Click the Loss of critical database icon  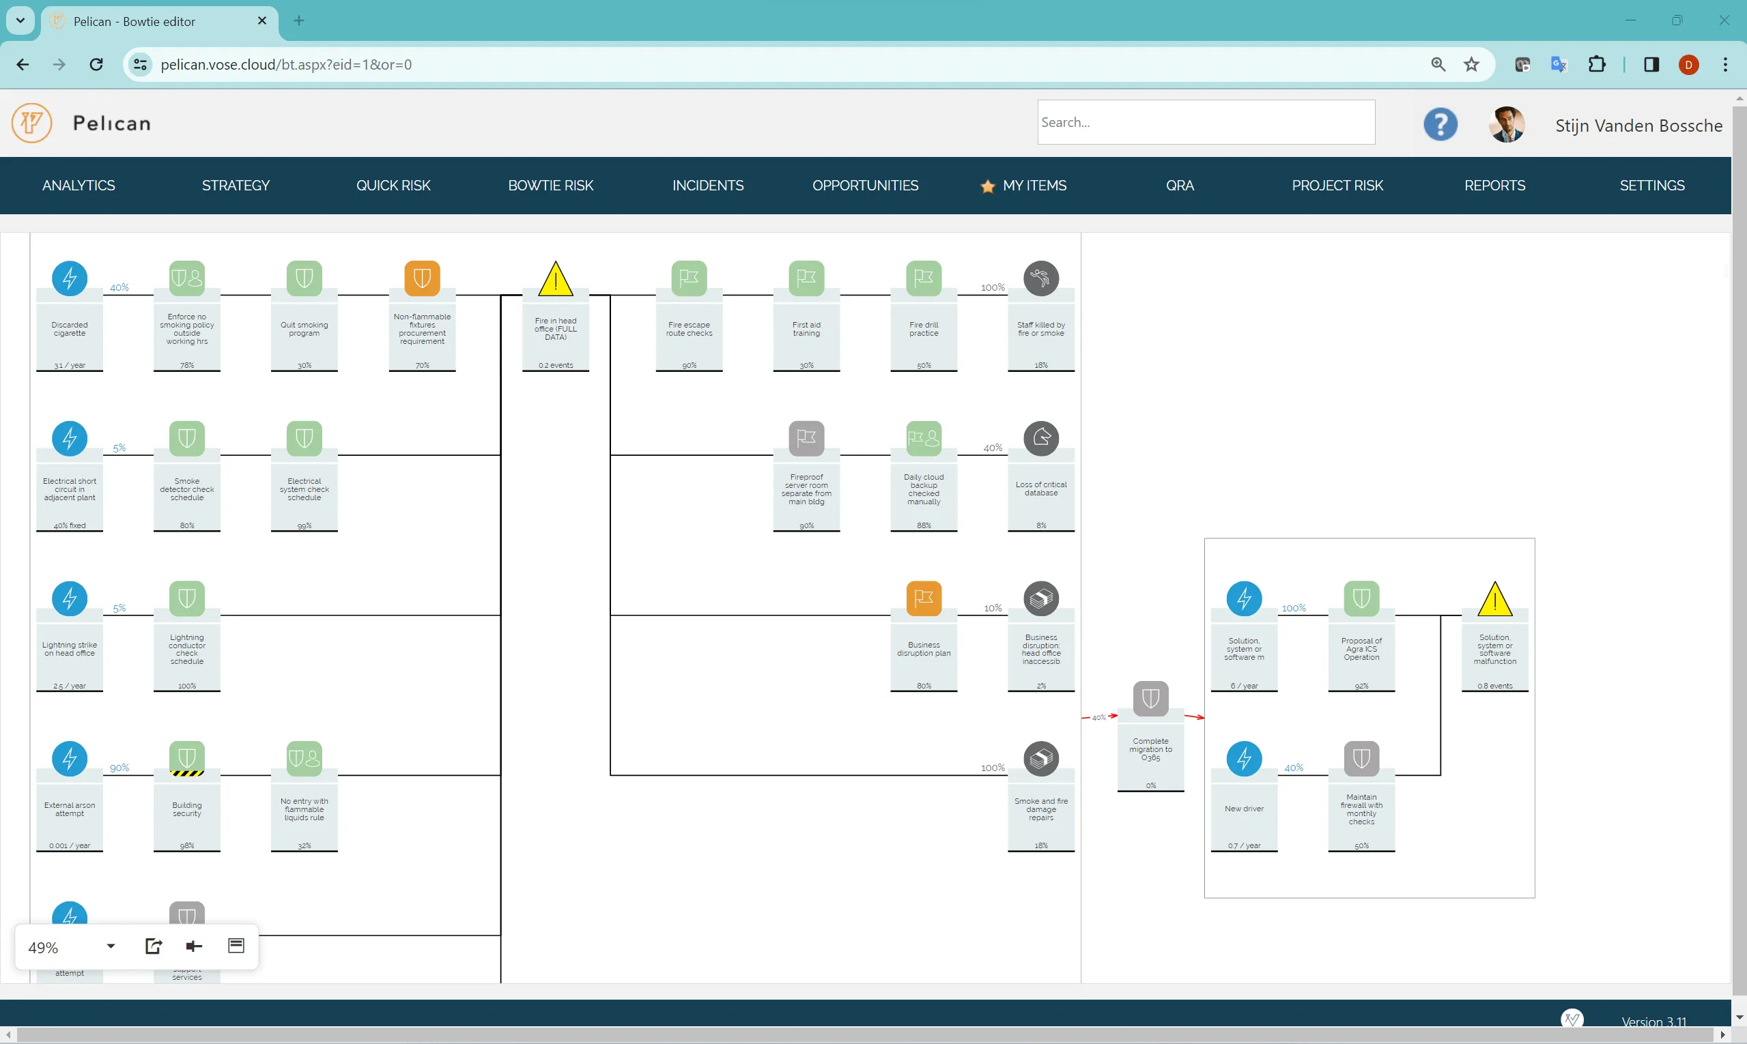pos(1040,438)
